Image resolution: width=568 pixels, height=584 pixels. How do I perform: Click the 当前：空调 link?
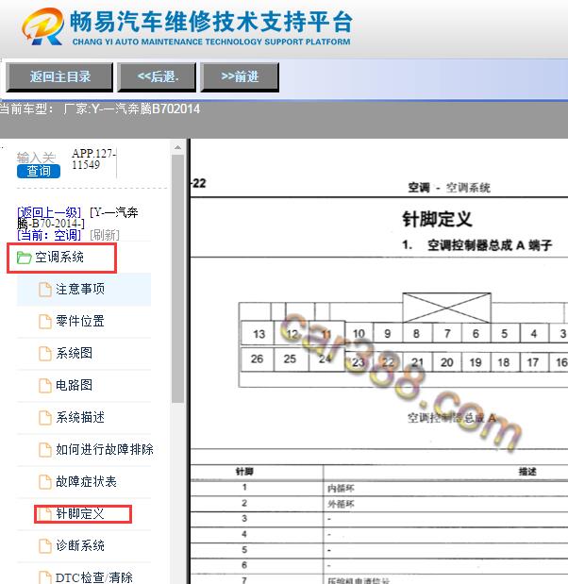(x=49, y=235)
